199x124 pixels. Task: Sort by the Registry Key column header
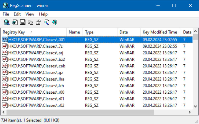[33, 32]
